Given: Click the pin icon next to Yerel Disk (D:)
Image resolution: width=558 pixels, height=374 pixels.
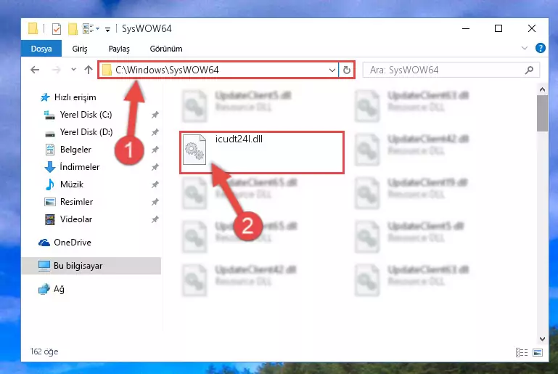Looking at the screenshot, I should pyautogui.click(x=155, y=132).
